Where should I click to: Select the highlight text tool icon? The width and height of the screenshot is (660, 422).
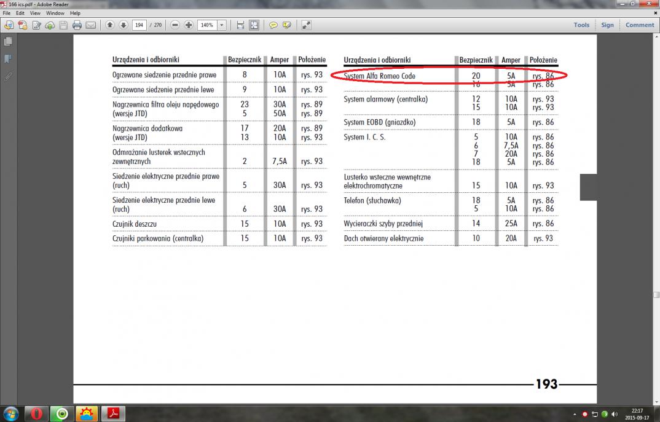click(x=287, y=25)
